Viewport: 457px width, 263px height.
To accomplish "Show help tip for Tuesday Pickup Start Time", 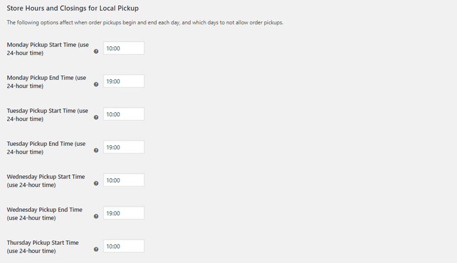I will pyautogui.click(x=96, y=117).
